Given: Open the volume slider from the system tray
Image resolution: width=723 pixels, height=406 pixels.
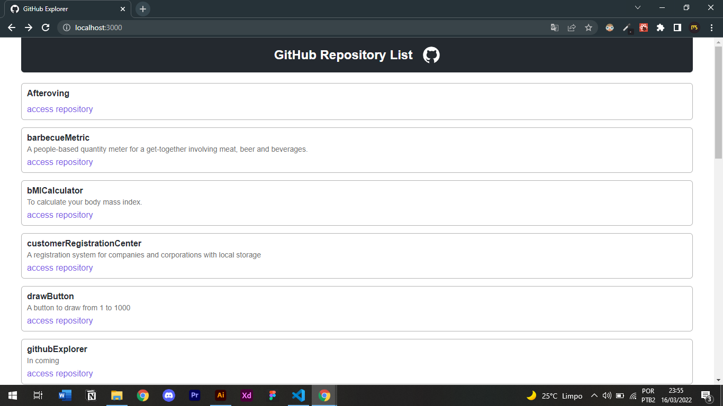Looking at the screenshot, I should (x=607, y=395).
